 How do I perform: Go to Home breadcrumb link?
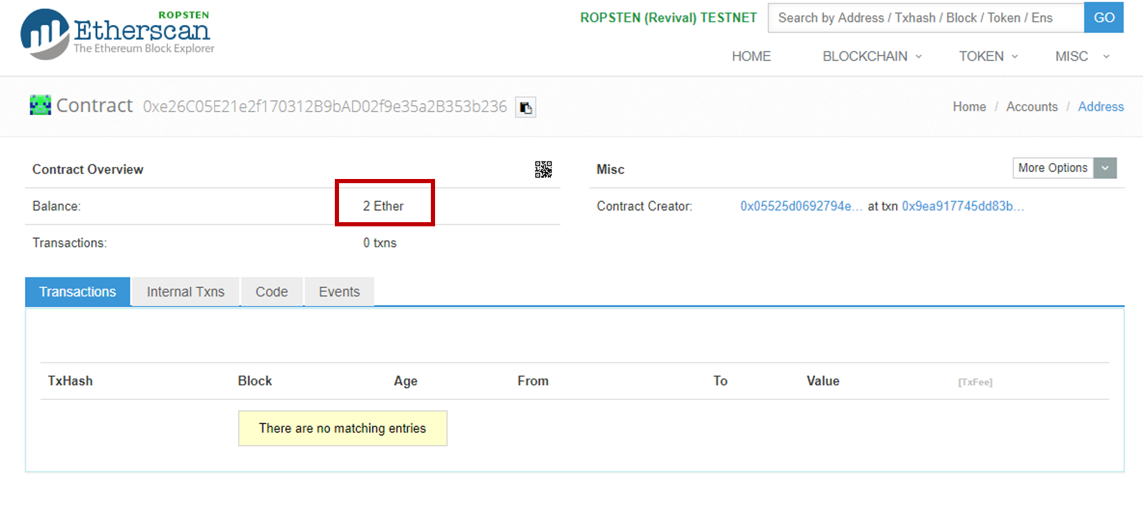pyautogui.click(x=969, y=107)
